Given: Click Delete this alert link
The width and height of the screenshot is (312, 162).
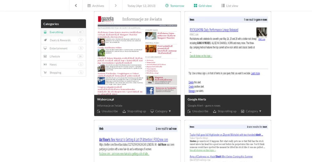Looking at the screenshot, I should click(x=191, y=82).
